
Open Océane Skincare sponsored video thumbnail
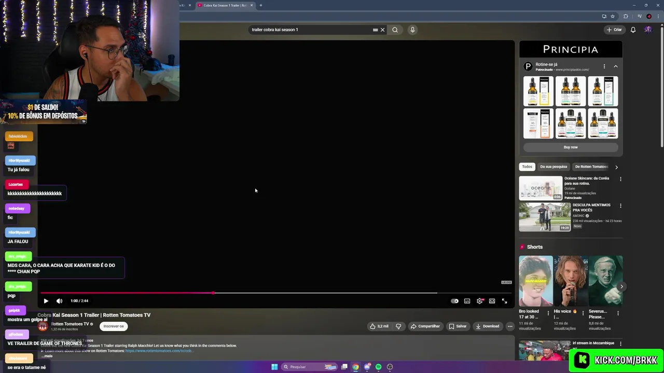[541, 188]
